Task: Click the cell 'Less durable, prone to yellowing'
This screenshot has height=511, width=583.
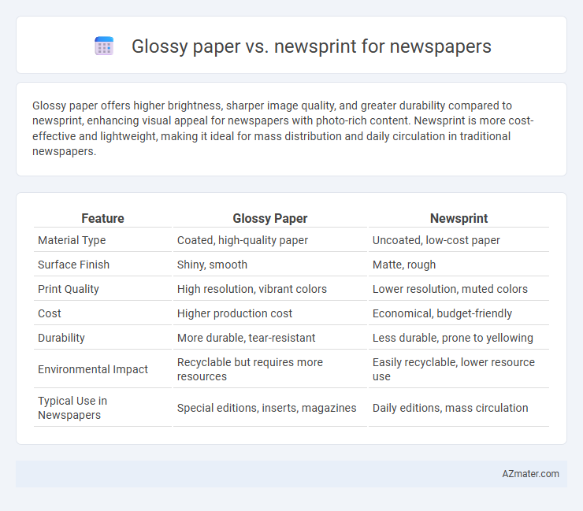Action: click(453, 338)
